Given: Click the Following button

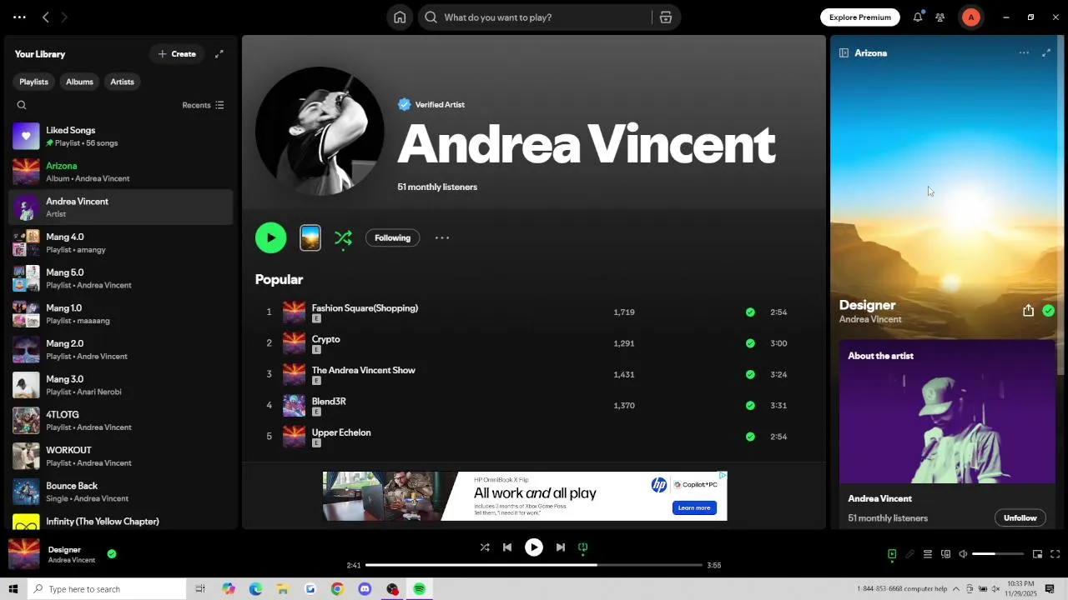Looking at the screenshot, I should (x=392, y=237).
